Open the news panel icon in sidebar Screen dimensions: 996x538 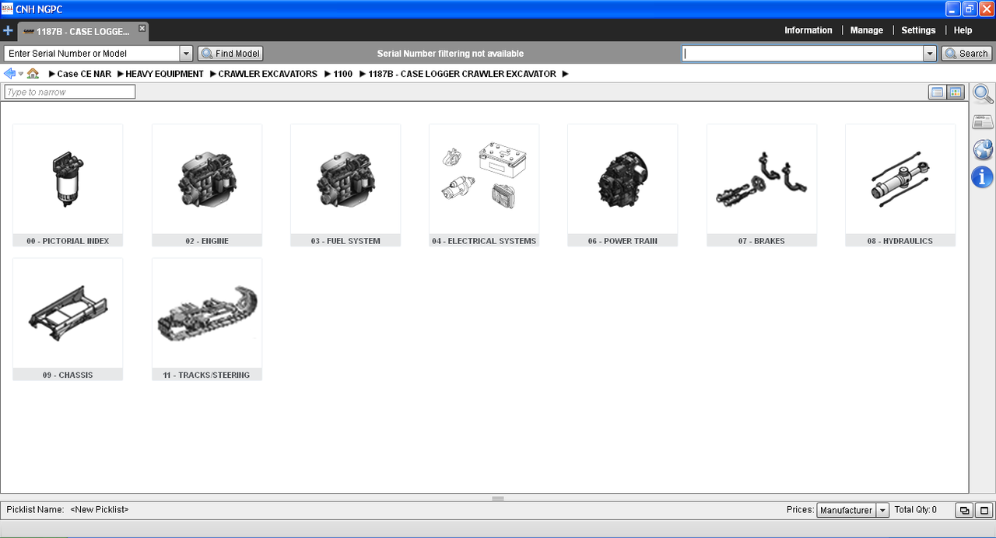[x=983, y=122]
